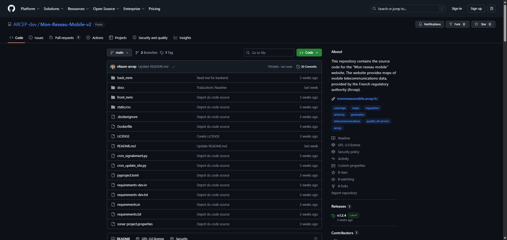Click the eye icon beside 0 watching

333,179
